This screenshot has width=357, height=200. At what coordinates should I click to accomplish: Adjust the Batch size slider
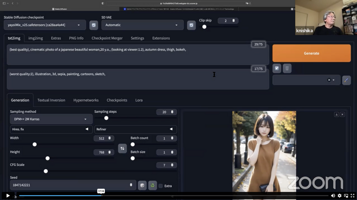coord(154,158)
